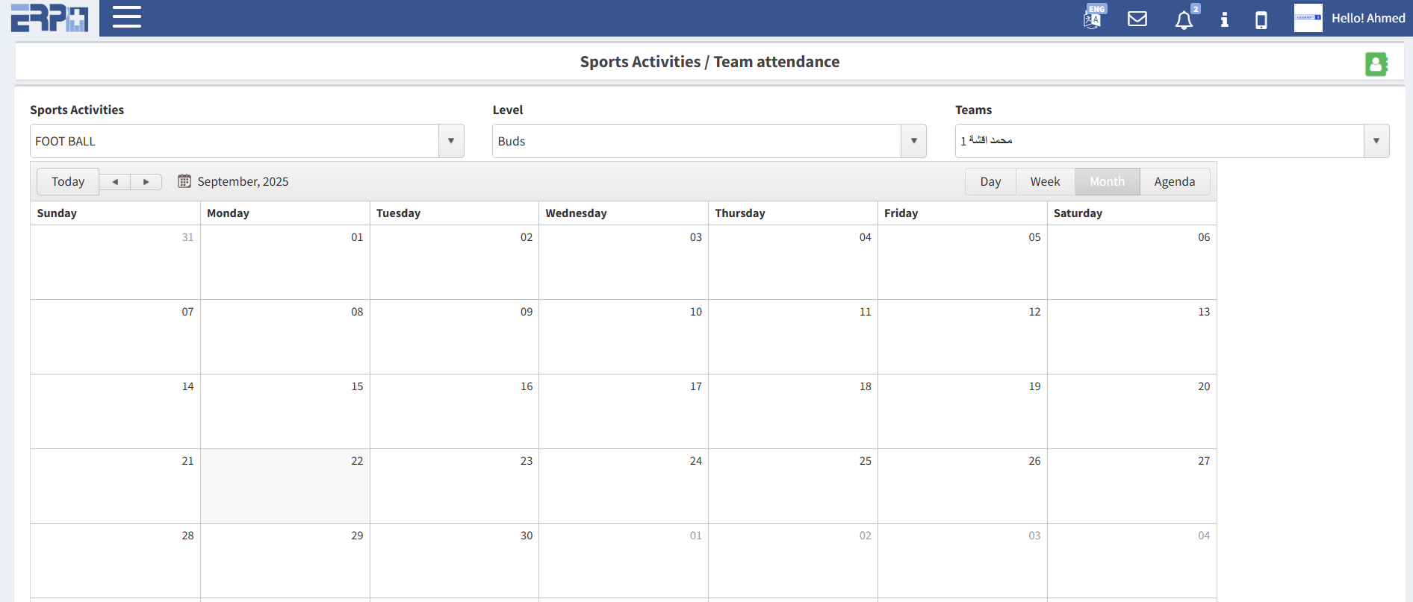Select the September 22 calendar cell
The height and width of the screenshot is (602, 1413).
(285, 486)
